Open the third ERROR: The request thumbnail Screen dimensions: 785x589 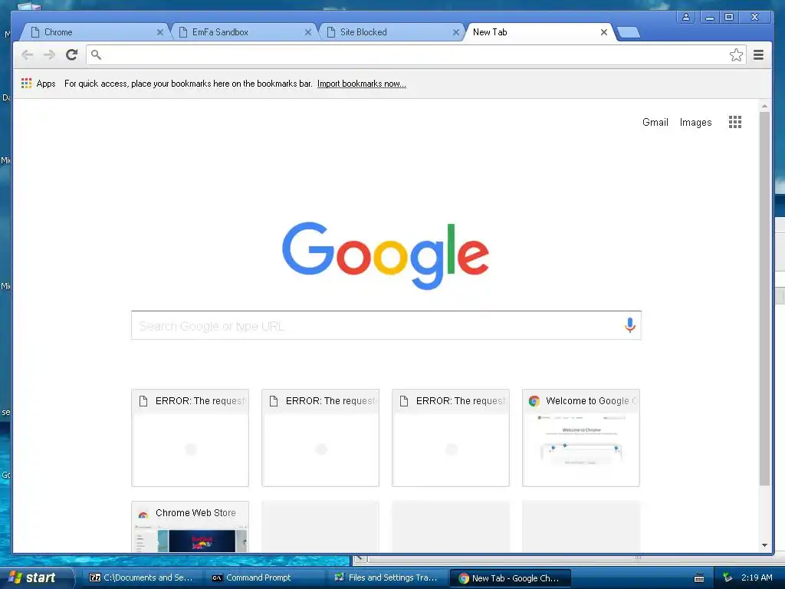[x=451, y=438]
